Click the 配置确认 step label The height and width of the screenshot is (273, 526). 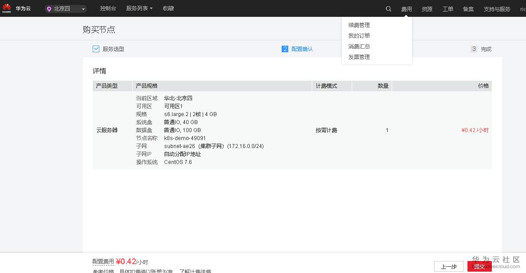[302, 49]
